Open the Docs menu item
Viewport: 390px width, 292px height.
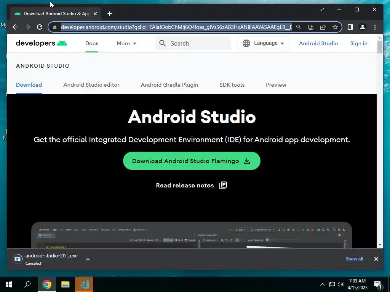click(x=92, y=43)
